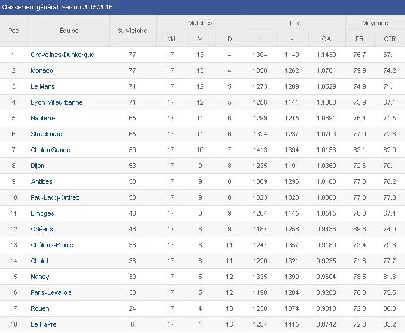Click the Chalon/Saône team link
405x333 pixels.
[x=51, y=150]
